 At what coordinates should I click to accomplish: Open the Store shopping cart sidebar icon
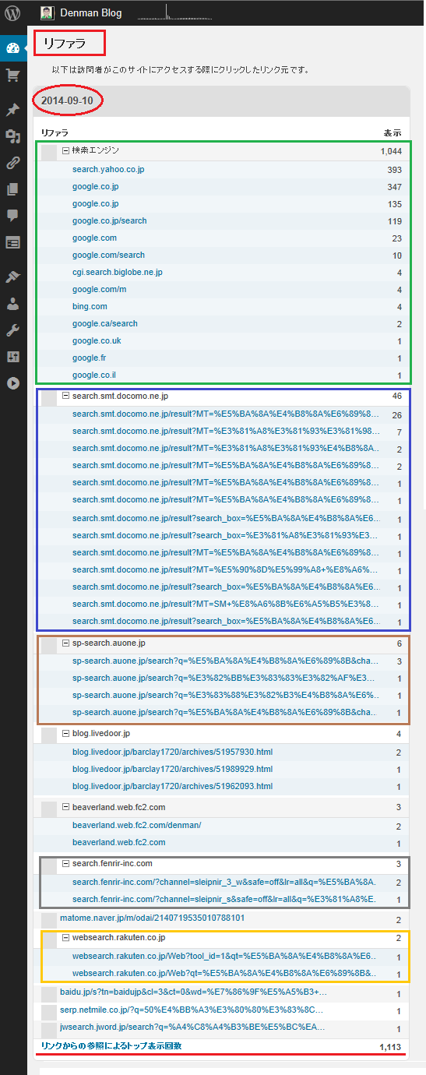12,76
